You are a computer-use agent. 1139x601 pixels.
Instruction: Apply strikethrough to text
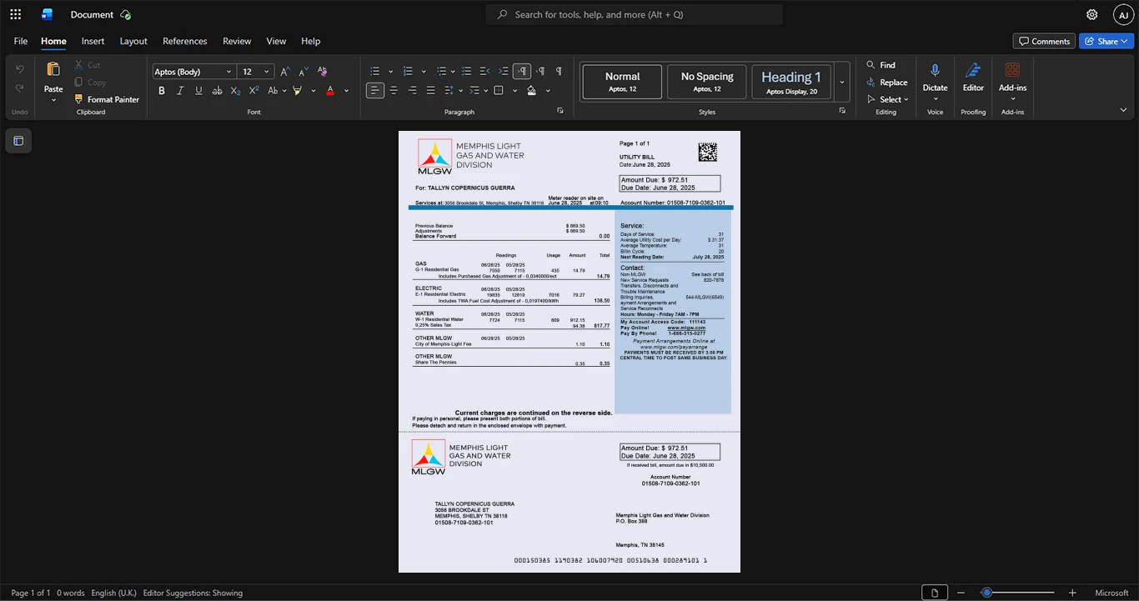(217, 91)
